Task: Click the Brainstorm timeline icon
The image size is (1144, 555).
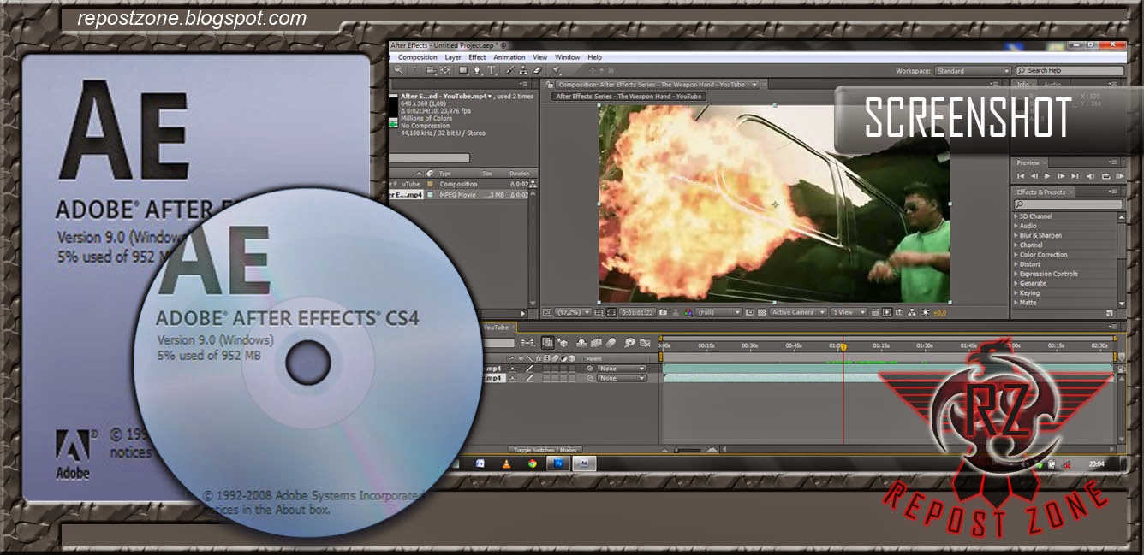Action: click(629, 343)
